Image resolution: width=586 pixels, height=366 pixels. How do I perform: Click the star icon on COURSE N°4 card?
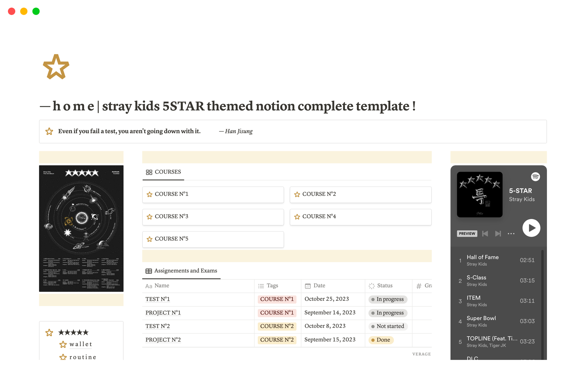pyautogui.click(x=297, y=217)
